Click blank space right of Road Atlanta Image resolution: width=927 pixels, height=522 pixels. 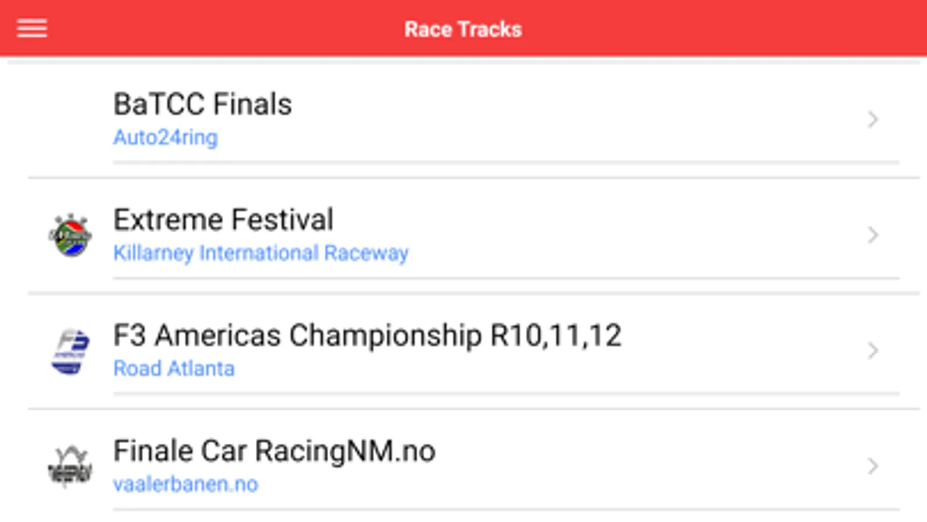click(522, 368)
